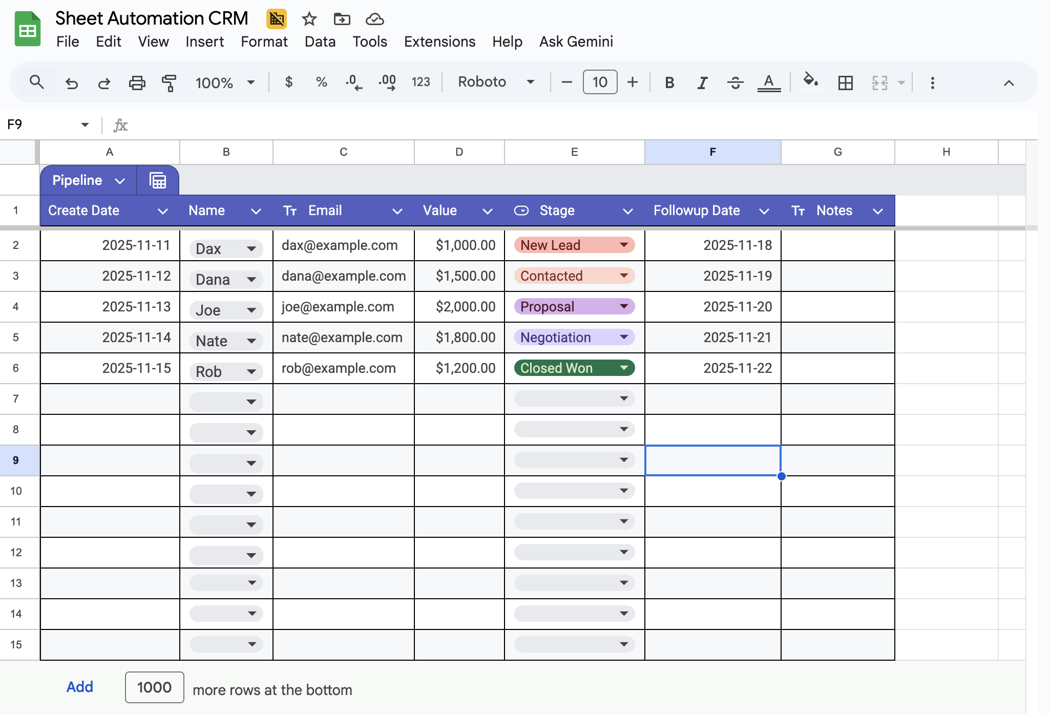Open the Data menu

coord(320,41)
